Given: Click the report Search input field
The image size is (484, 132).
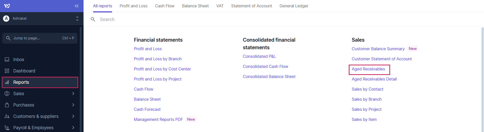Looking at the screenshot, I should pos(177,19).
